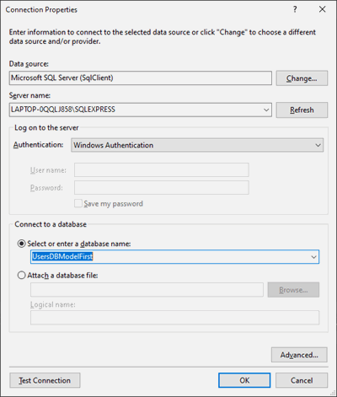Click the Password input field
The width and height of the screenshot is (337, 397).
(162, 188)
